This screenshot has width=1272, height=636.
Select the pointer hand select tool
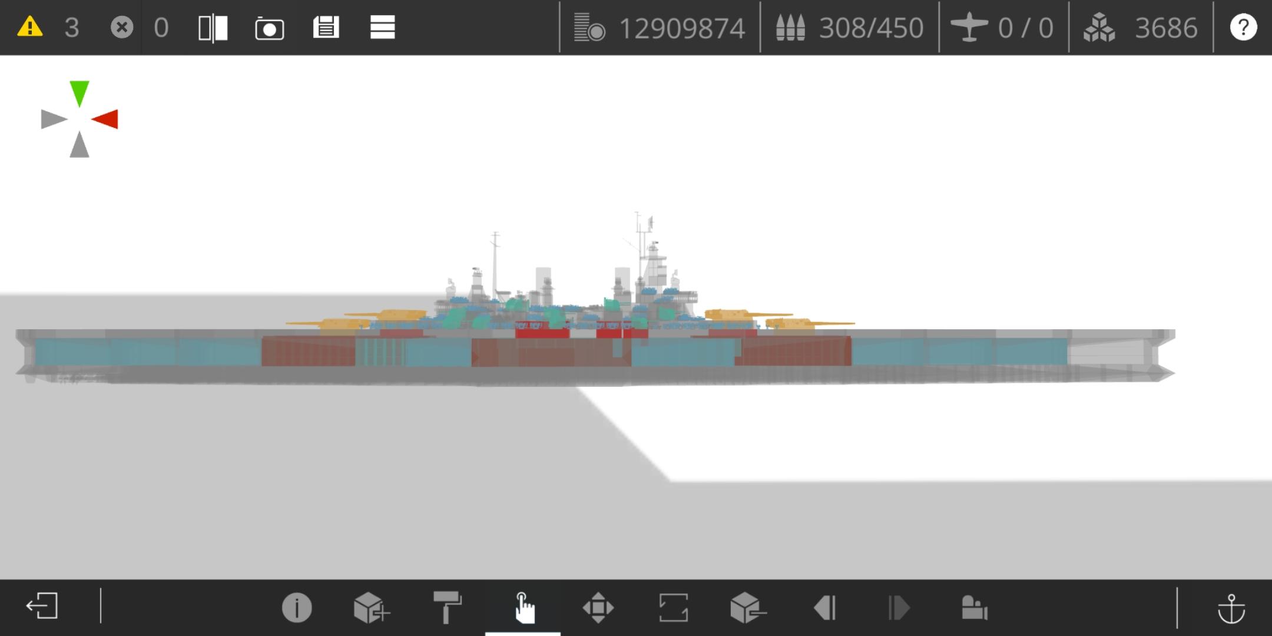(x=524, y=607)
